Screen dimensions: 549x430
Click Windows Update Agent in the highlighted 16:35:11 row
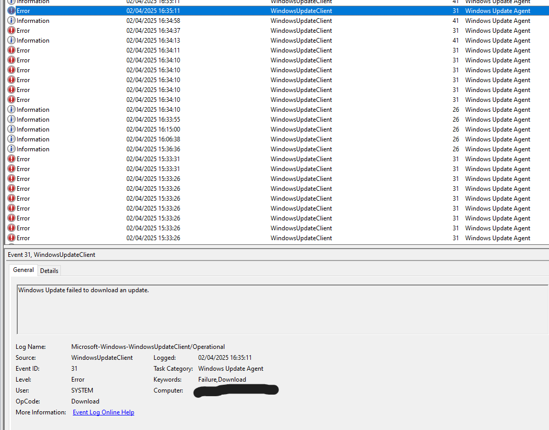(x=497, y=11)
